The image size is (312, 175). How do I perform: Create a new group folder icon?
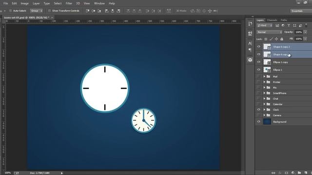[x=299, y=173]
